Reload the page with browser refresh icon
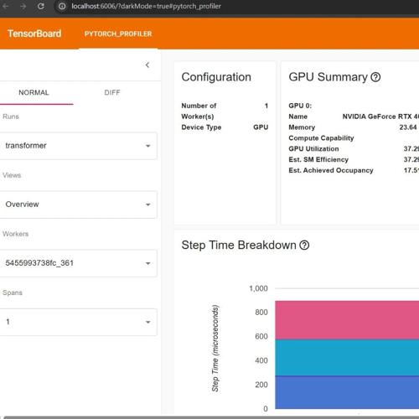 tap(41, 6)
